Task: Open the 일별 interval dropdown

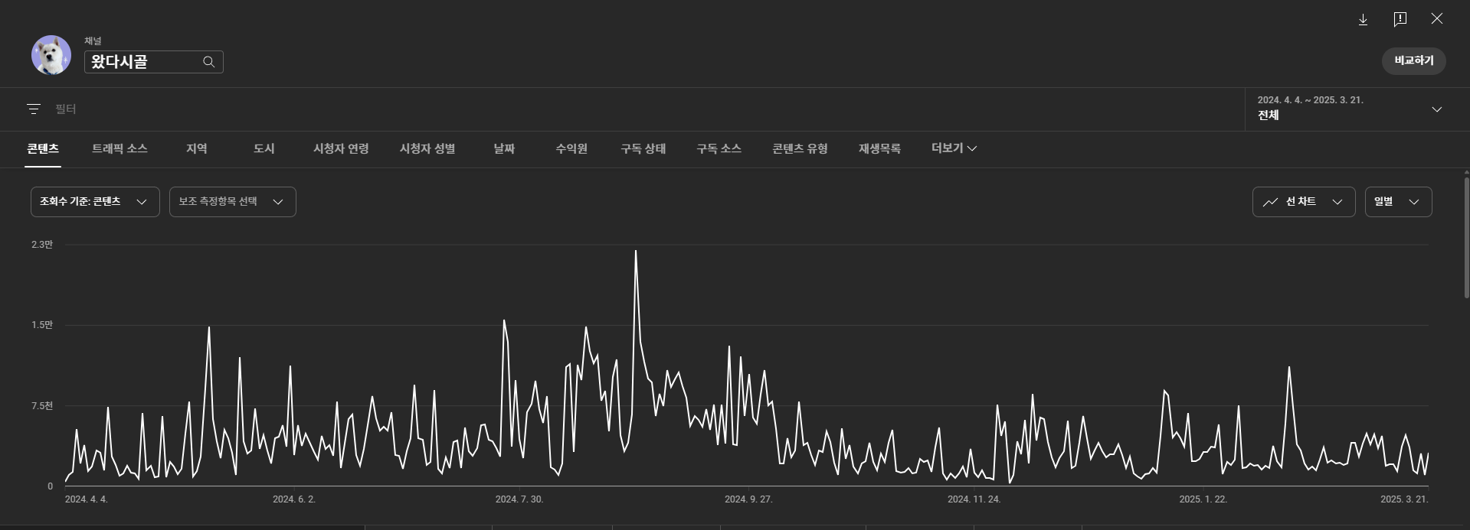Action: click(1398, 202)
